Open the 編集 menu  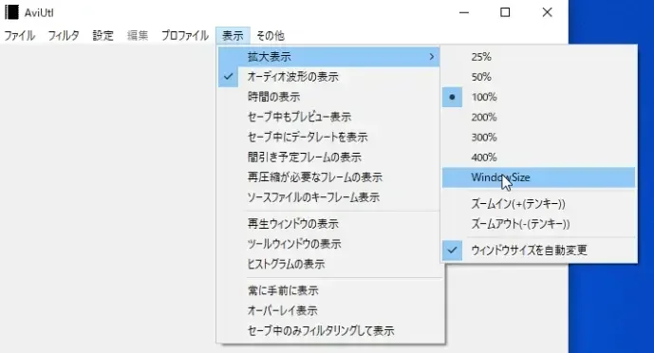point(138,36)
